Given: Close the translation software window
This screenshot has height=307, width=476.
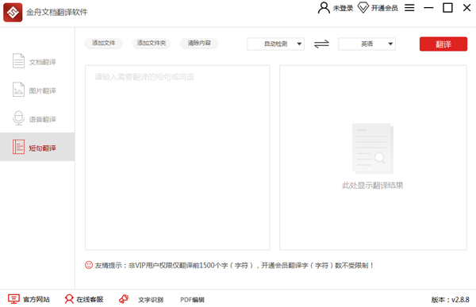Looking at the screenshot, I should pyautogui.click(x=467, y=8).
